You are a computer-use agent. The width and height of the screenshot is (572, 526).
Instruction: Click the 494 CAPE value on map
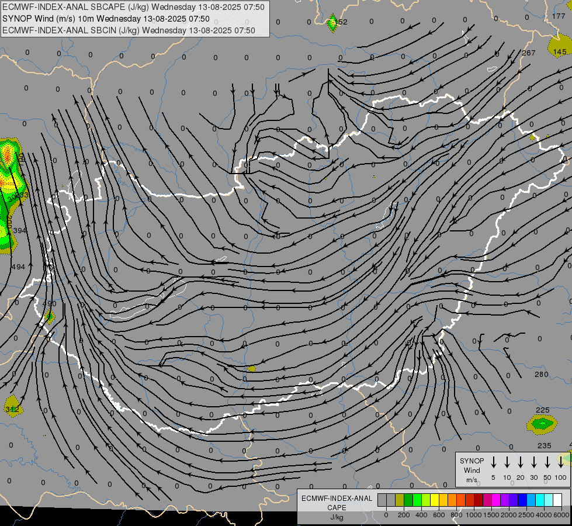click(18, 267)
